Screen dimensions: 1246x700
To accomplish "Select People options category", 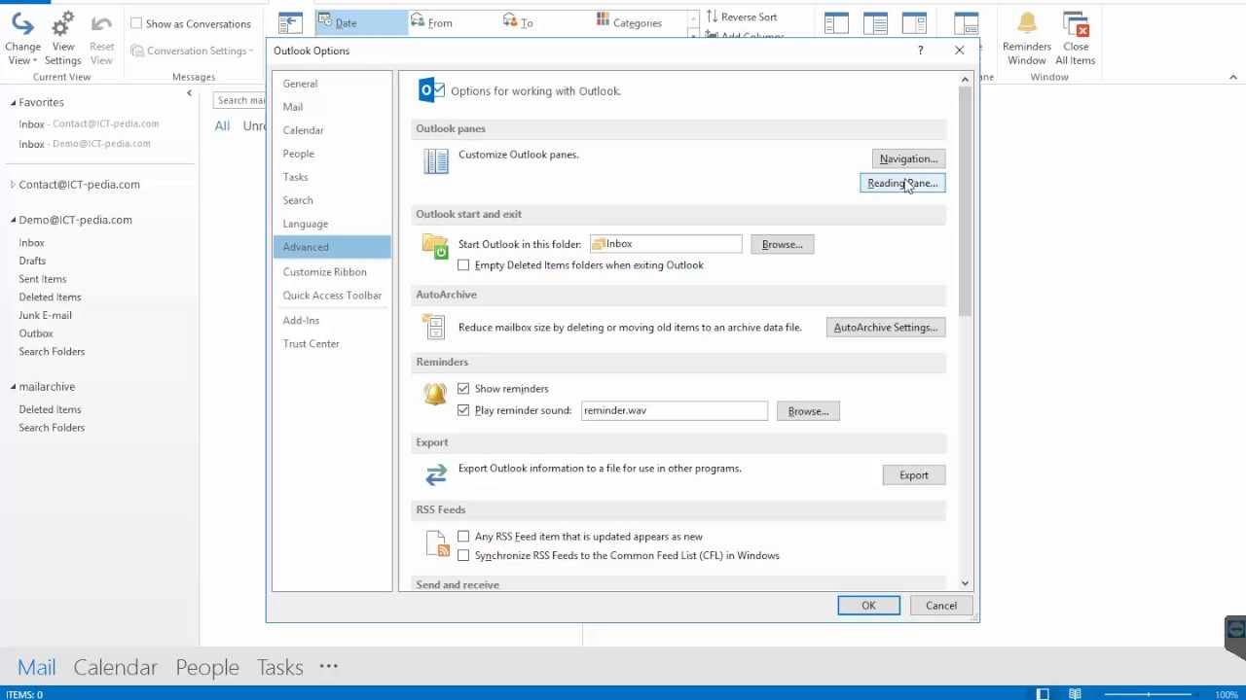I will 332,154.
